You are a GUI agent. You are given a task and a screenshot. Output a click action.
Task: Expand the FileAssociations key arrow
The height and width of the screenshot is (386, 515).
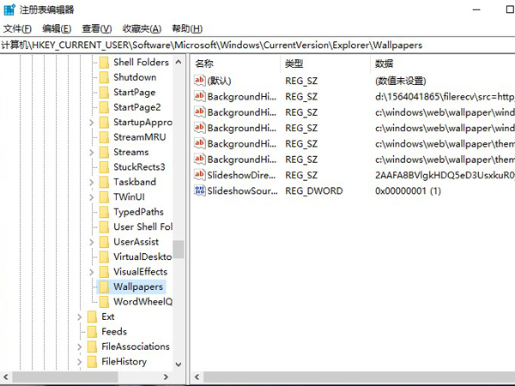(80, 347)
